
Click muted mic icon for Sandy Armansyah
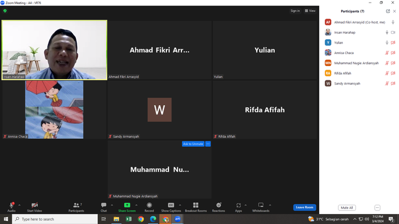pyautogui.click(x=387, y=83)
